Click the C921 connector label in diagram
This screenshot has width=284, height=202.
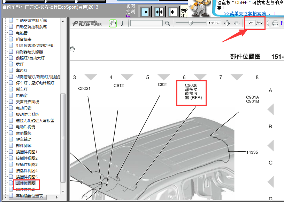tap(163, 84)
